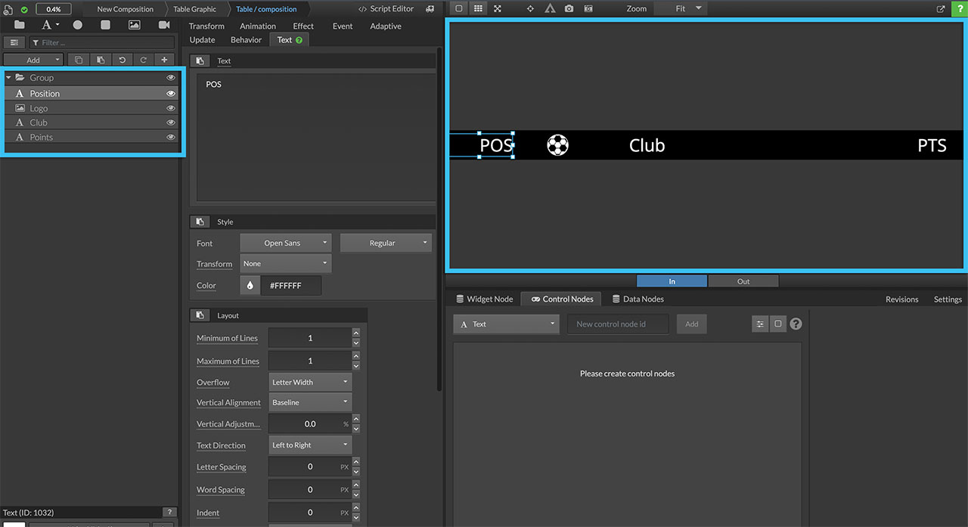Click the grid view icon in preview toolbar
This screenshot has width=968, height=527.
click(478, 8)
